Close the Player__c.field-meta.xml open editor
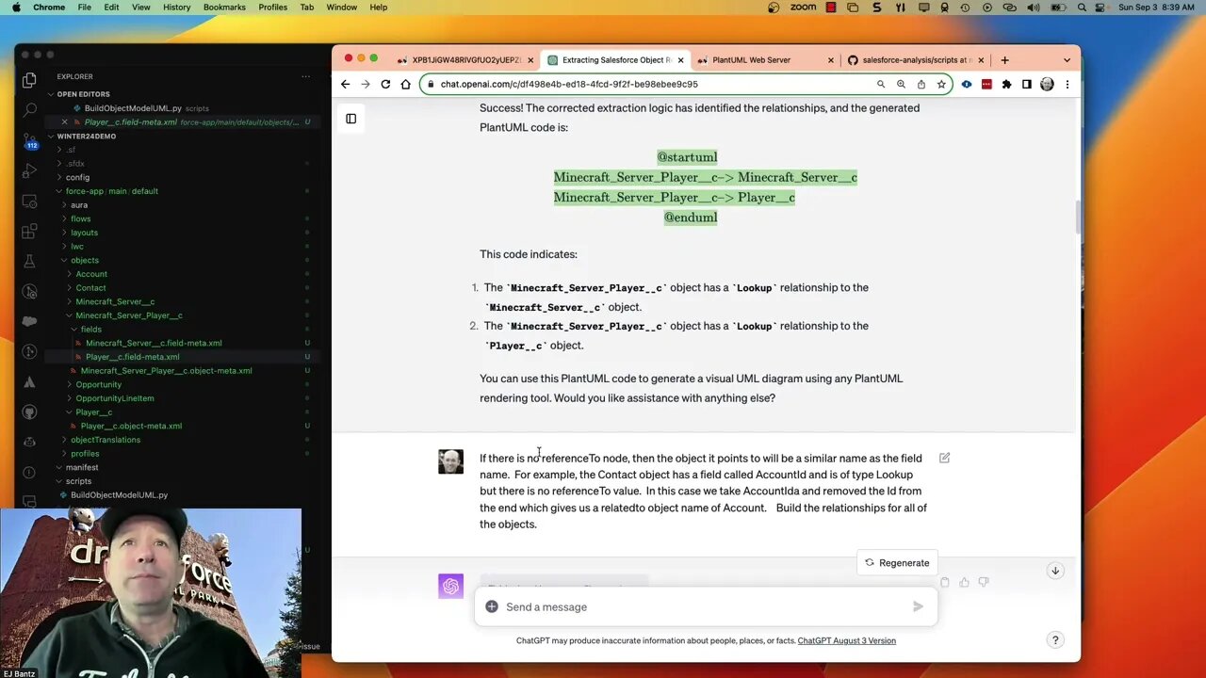 (x=64, y=122)
